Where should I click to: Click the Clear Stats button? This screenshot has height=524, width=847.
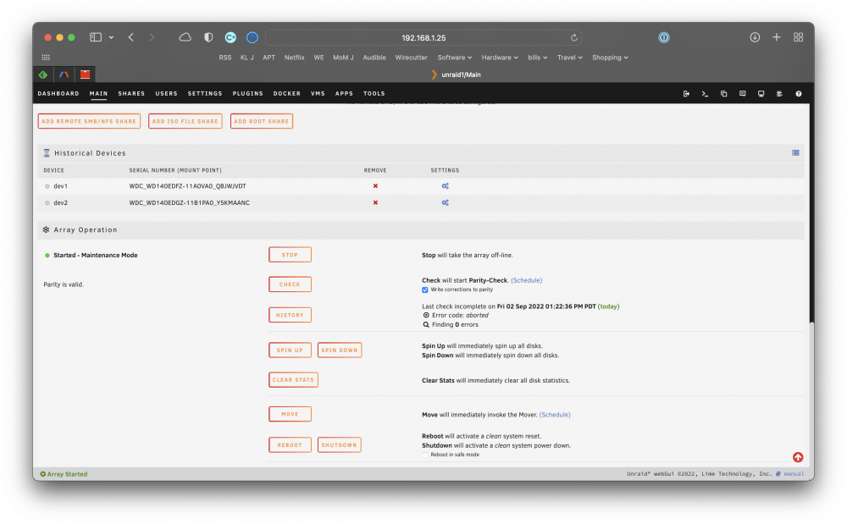(293, 380)
